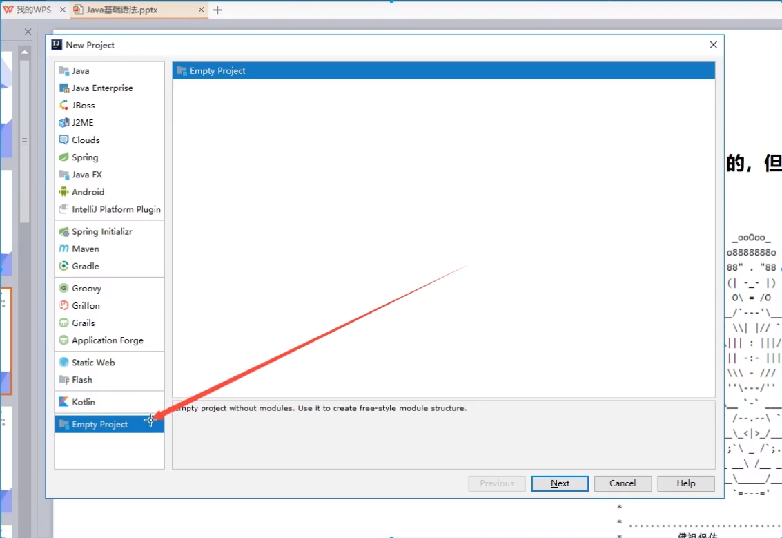This screenshot has width=782, height=538.
Task: Pick the Gradle icon
Action: pyautogui.click(x=63, y=266)
